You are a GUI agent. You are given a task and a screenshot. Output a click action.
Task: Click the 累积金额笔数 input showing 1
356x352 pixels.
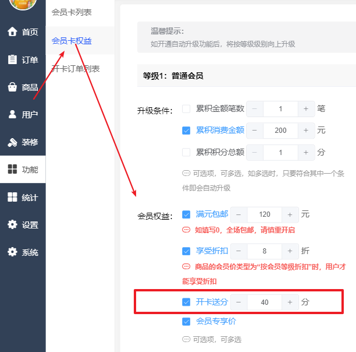tap(280, 109)
